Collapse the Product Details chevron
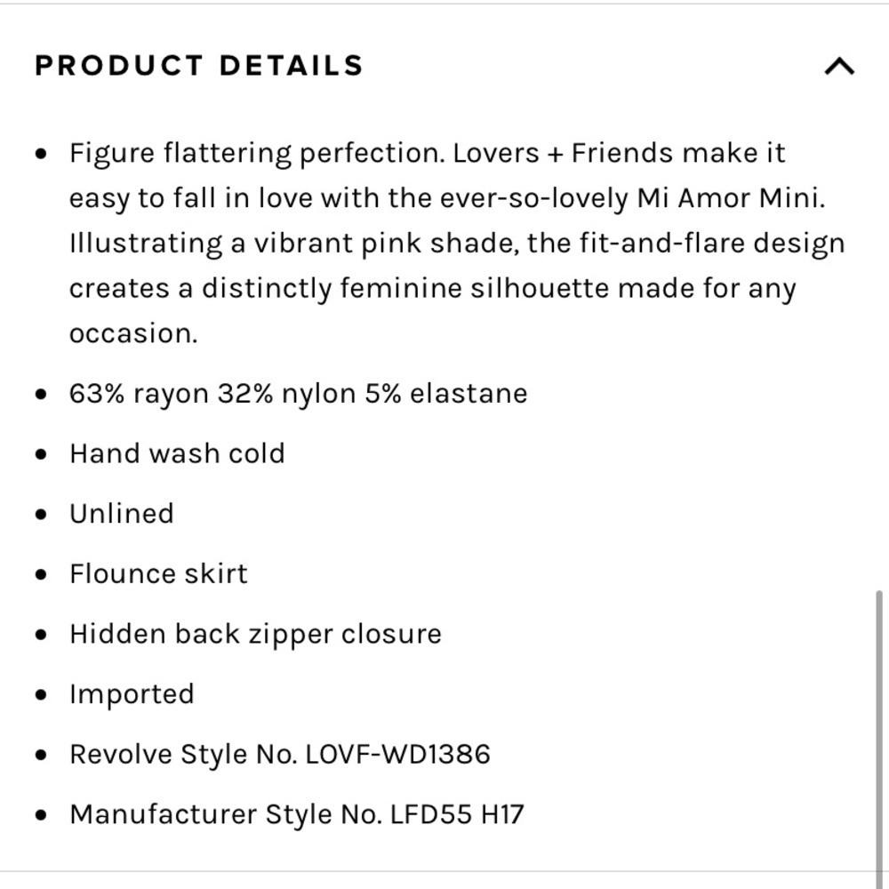 pyautogui.click(x=839, y=67)
